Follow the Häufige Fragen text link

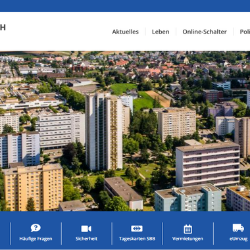(36, 239)
